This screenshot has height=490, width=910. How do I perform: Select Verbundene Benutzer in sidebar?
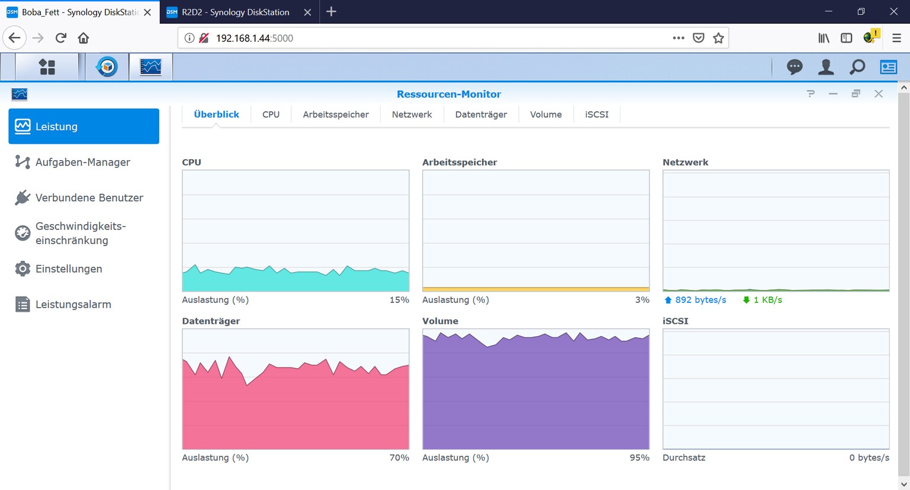pos(89,198)
